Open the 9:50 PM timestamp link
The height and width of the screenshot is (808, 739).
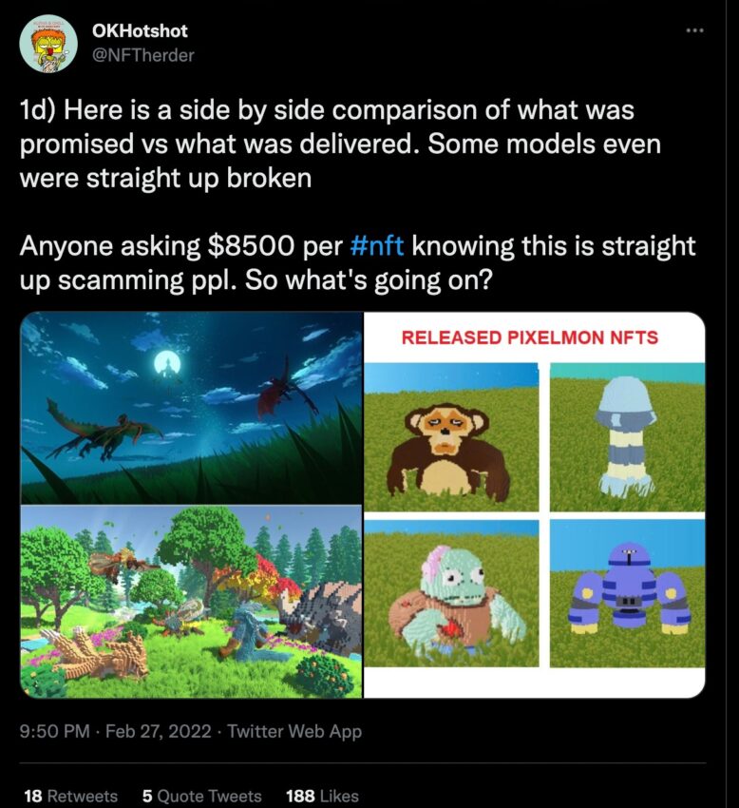click(x=54, y=731)
